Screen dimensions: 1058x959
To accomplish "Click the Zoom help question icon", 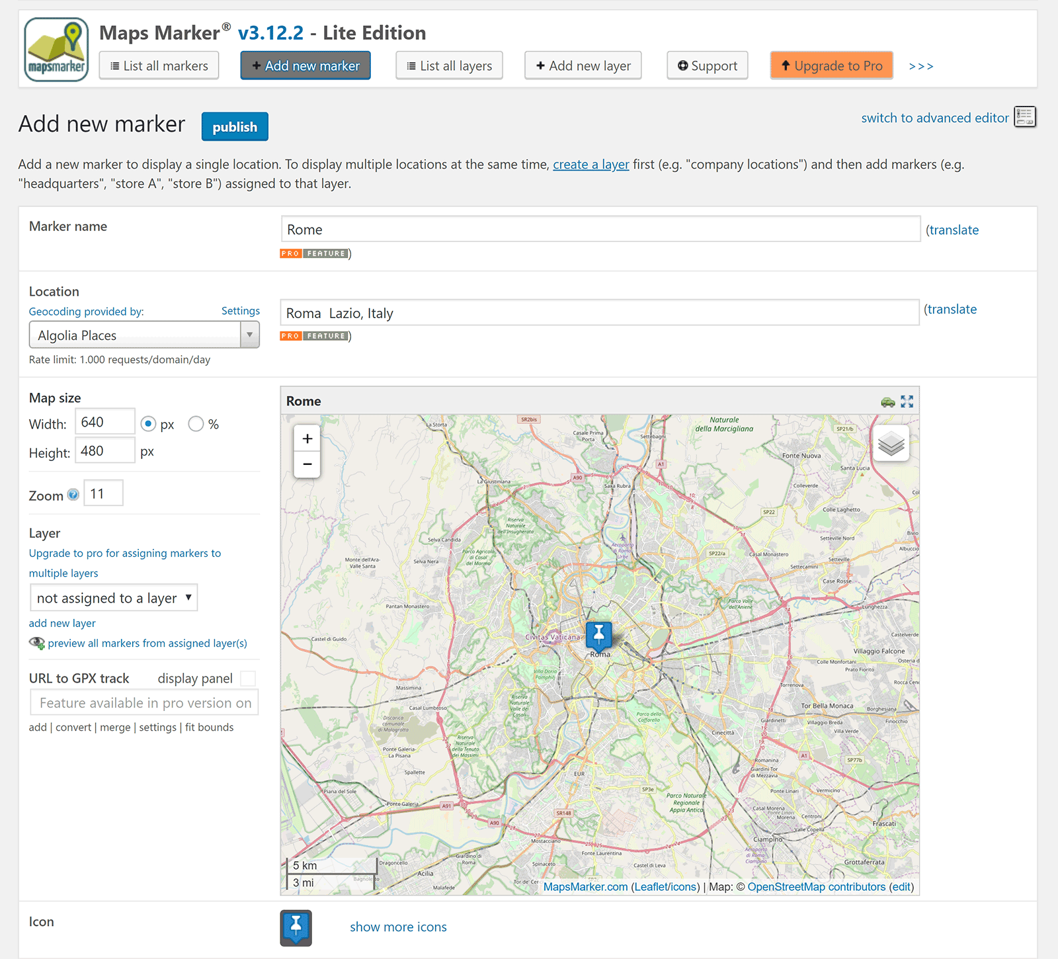I will coord(73,495).
